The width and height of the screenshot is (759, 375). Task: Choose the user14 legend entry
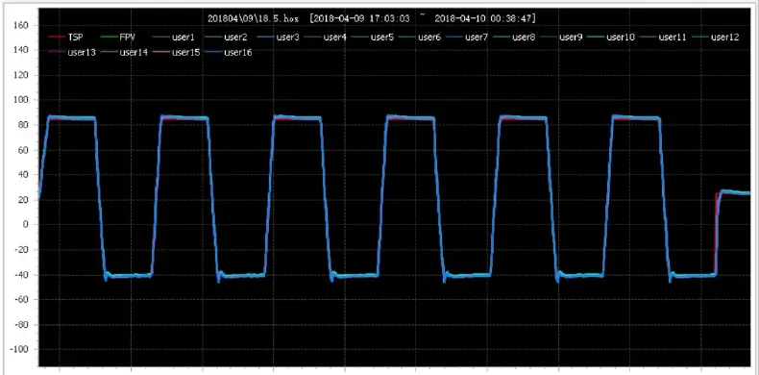(123, 52)
